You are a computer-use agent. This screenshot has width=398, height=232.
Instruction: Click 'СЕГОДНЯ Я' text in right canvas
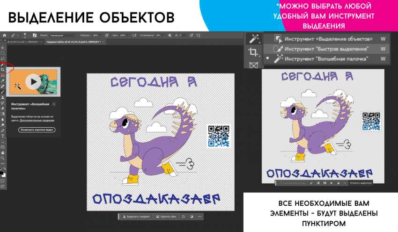click(317, 76)
